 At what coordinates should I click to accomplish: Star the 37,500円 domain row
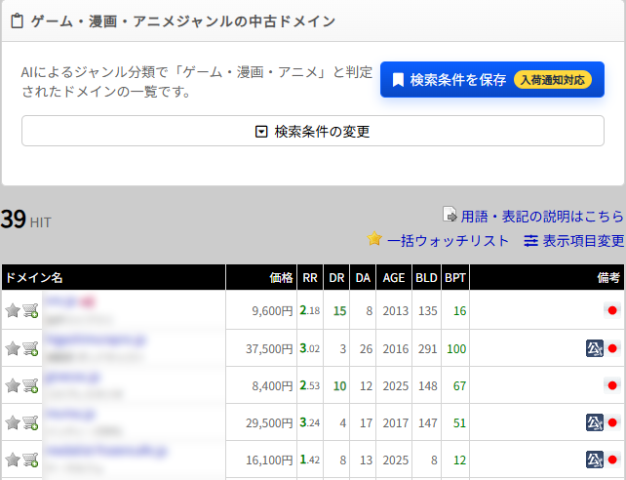(13, 348)
